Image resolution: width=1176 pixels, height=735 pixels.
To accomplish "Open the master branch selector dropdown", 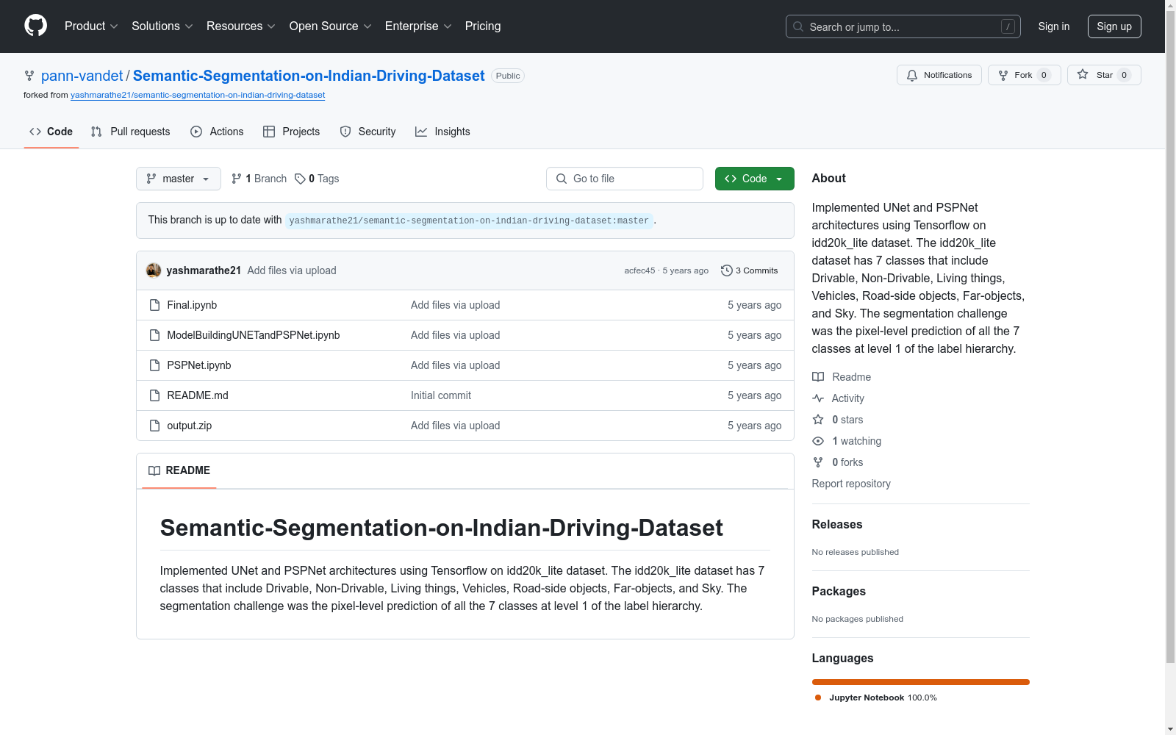I will click(x=179, y=179).
